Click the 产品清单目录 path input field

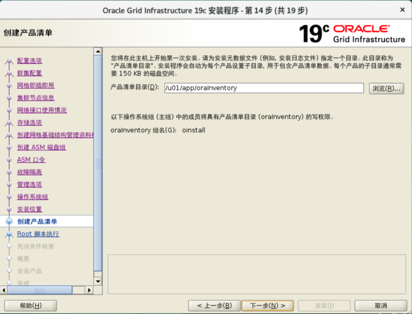[x=264, y=88]
